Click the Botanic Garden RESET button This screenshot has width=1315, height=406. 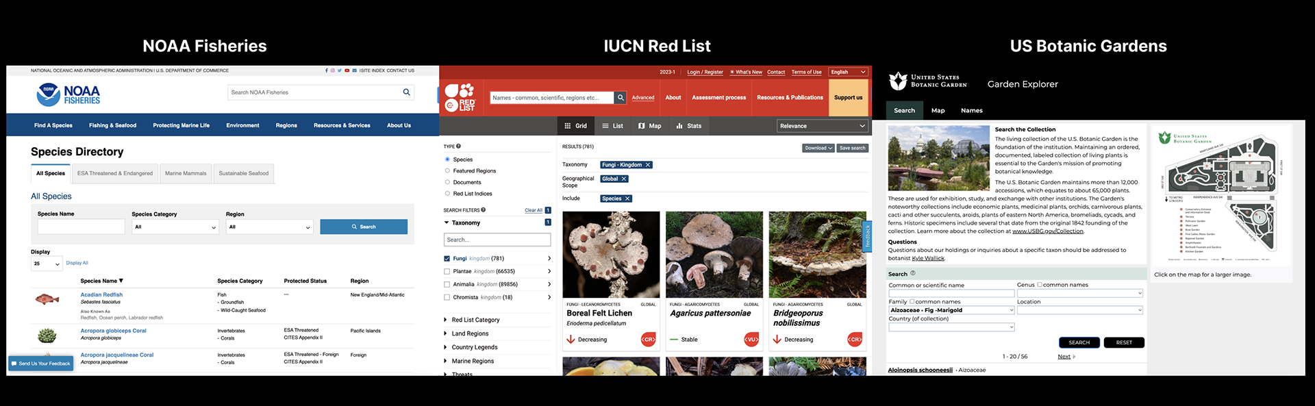(x=1124, y=342)
